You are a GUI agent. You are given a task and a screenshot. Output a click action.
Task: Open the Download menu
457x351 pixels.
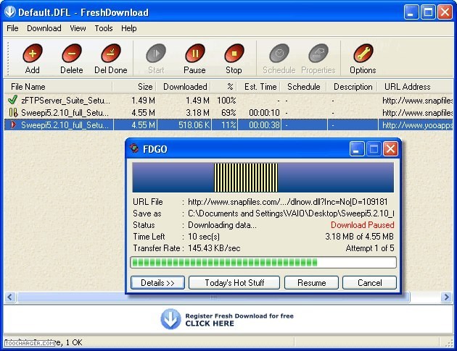click(44, 28)
